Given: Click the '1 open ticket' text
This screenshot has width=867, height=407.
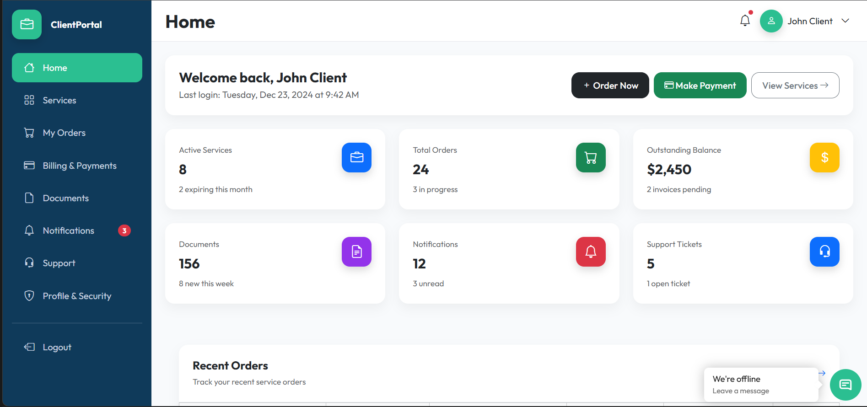Looking at the screenshot, I should pos(668,284).
